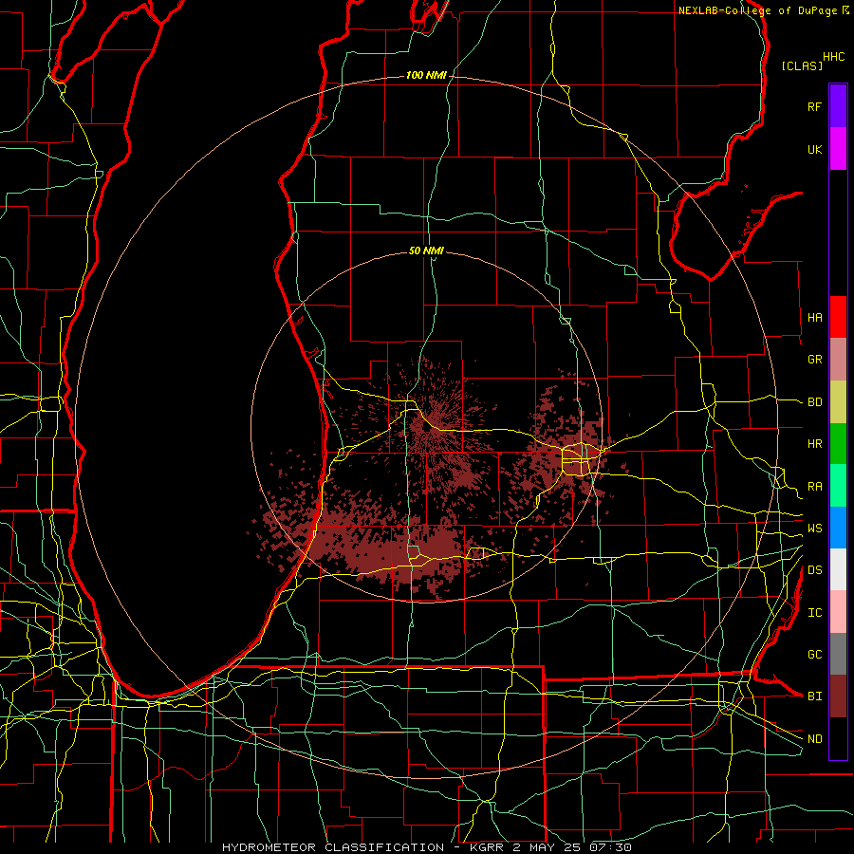Click the ND legend label
The image size is (854, 854).
(x=814, y=739)
